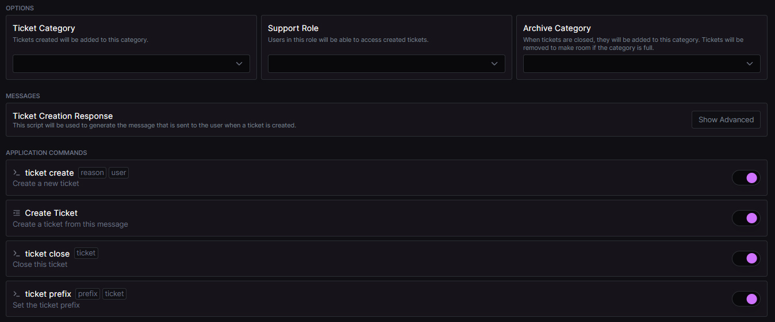Click the slash command icon beside ticket close
The image size is (775, 322).
(x=17, y=254)
